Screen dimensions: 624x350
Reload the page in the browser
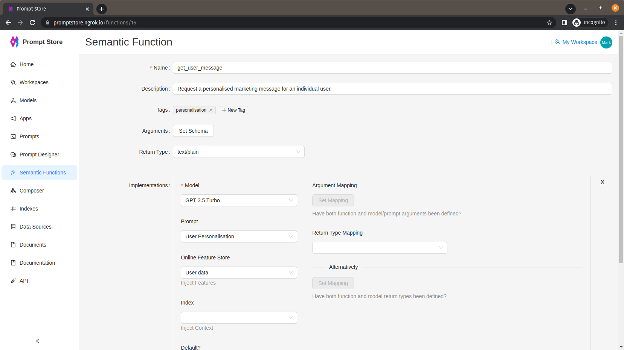(32, 23)
